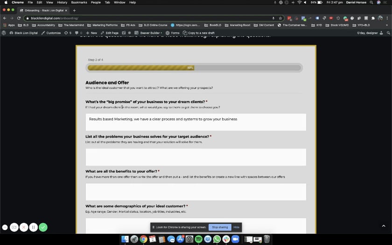
Task: Cancel the Loom recording with red X
Action: coord(24,227)
